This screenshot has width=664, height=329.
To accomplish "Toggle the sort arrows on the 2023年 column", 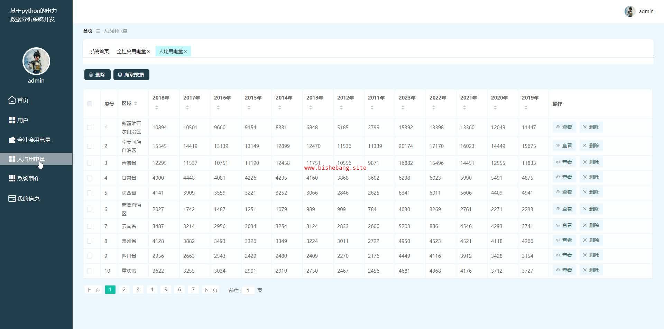I will (x=403, y=108).
